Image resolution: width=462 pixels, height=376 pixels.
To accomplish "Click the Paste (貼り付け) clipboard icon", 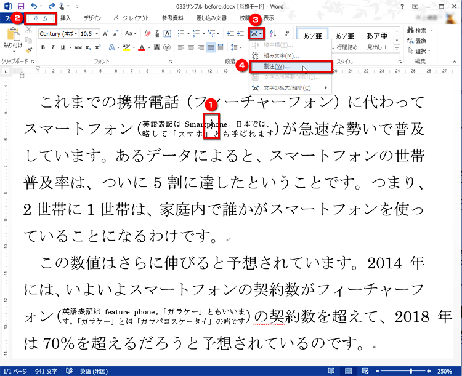I will tap(13, 34).
